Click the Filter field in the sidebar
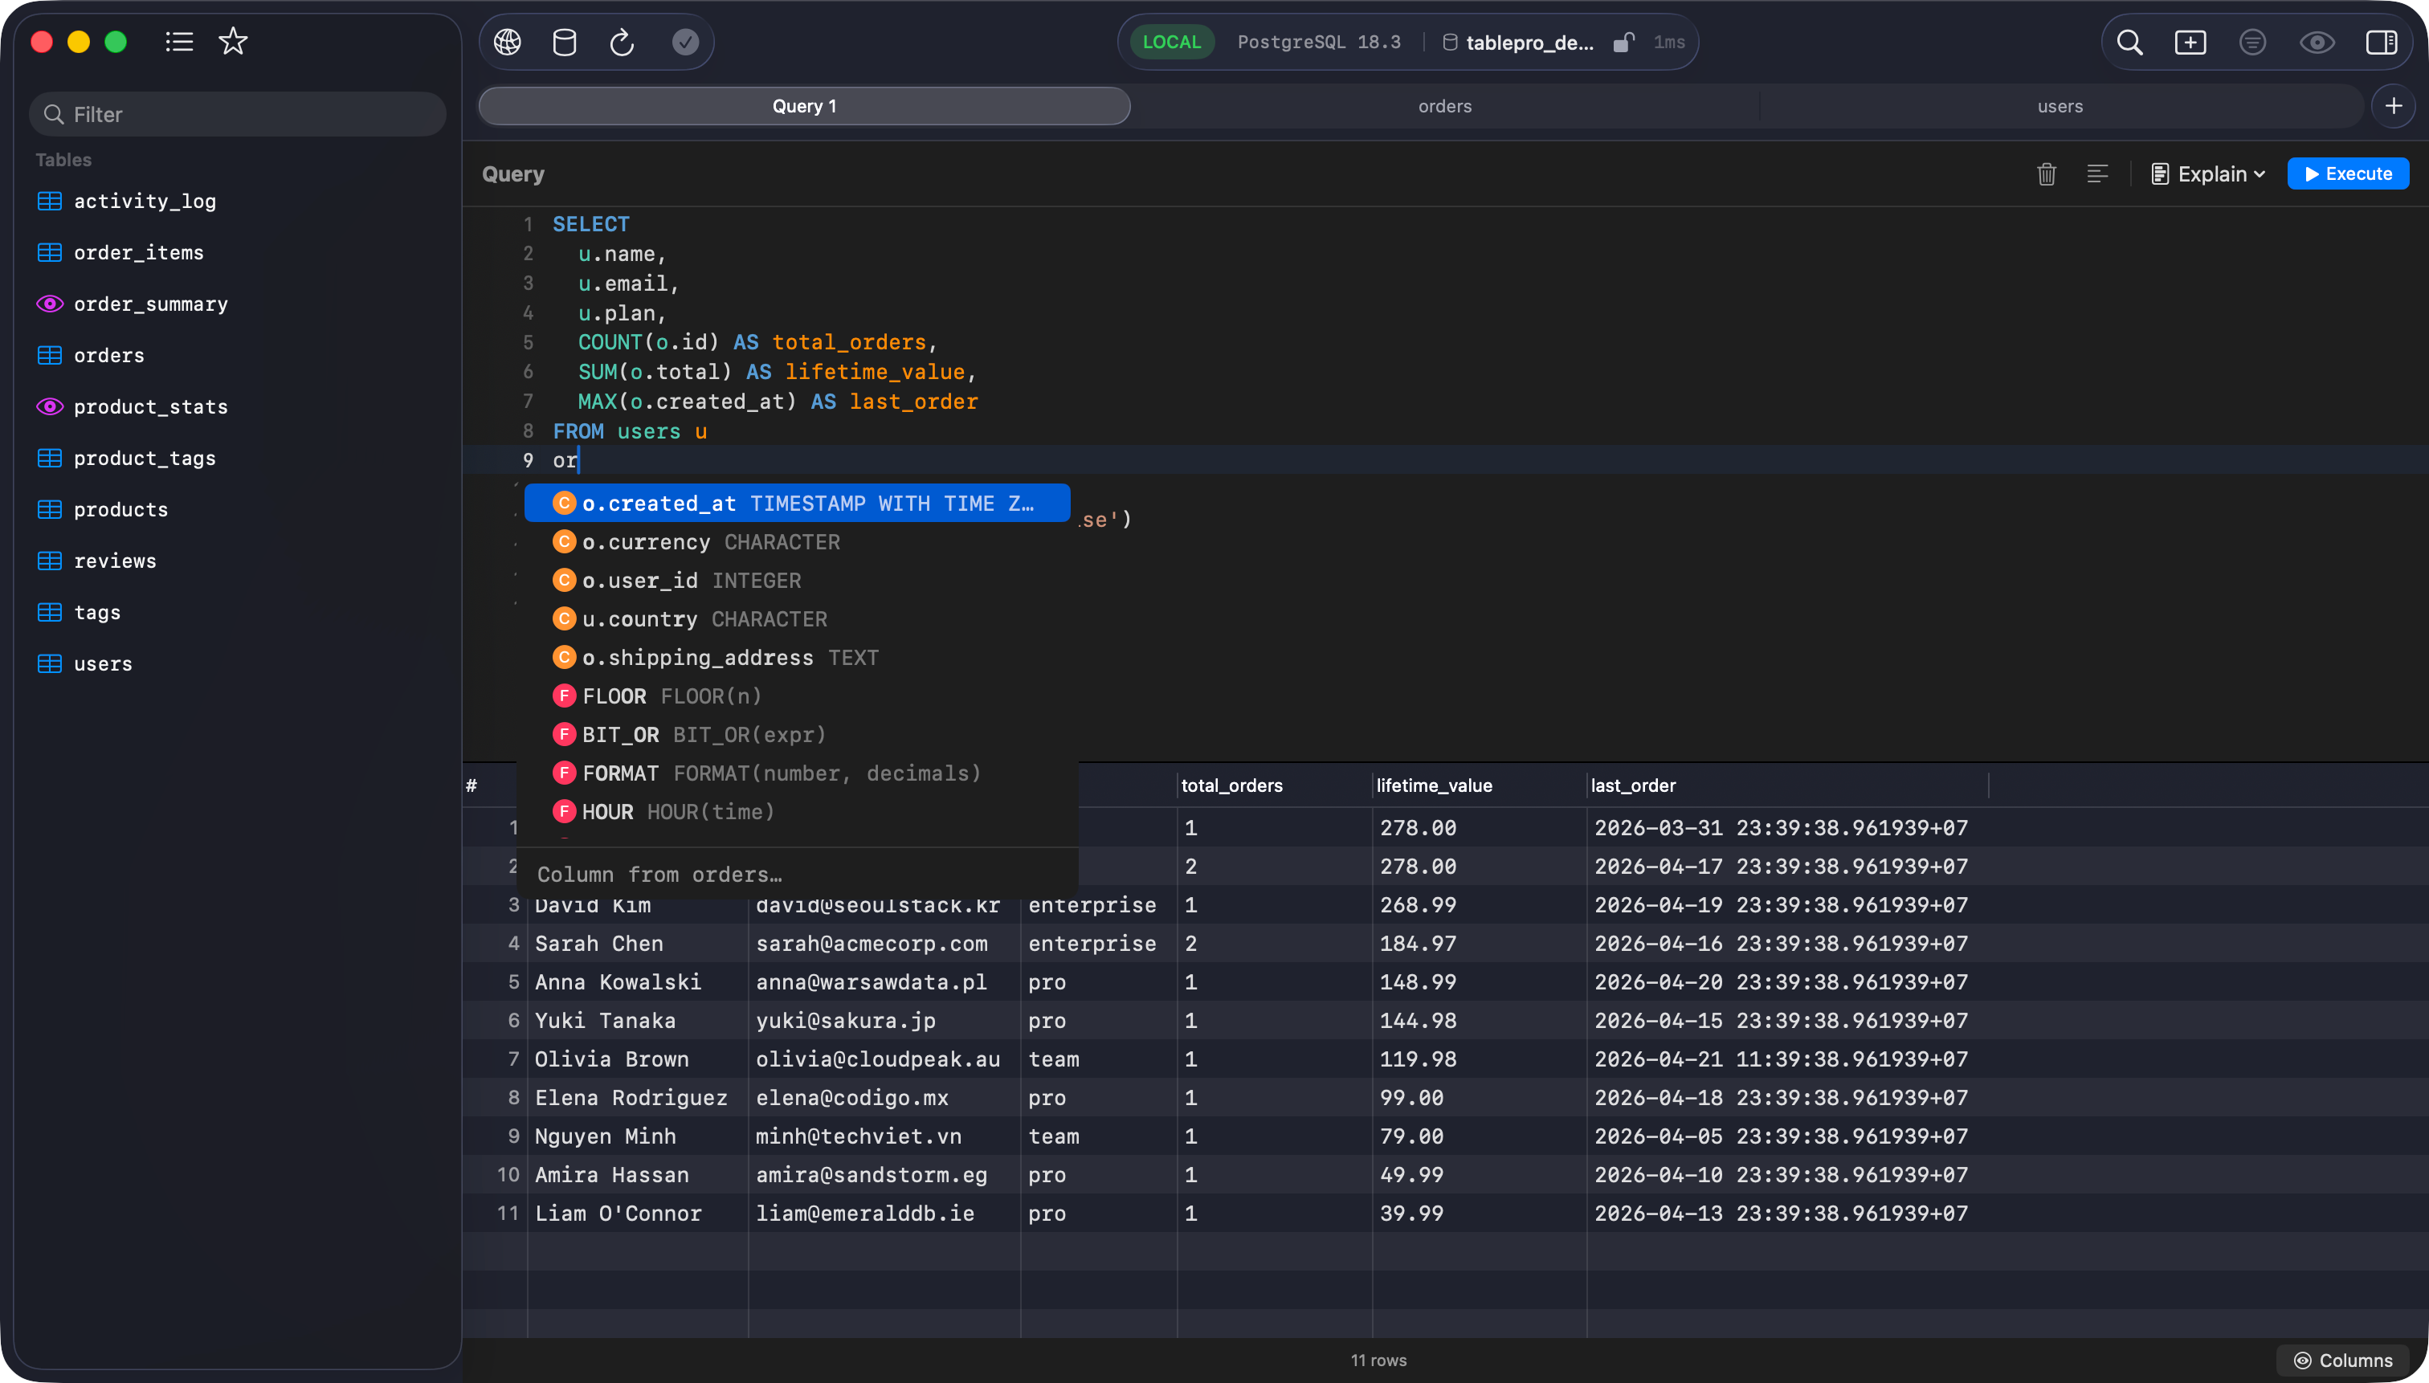2429x1383 pixels. [x=236, y=114]
